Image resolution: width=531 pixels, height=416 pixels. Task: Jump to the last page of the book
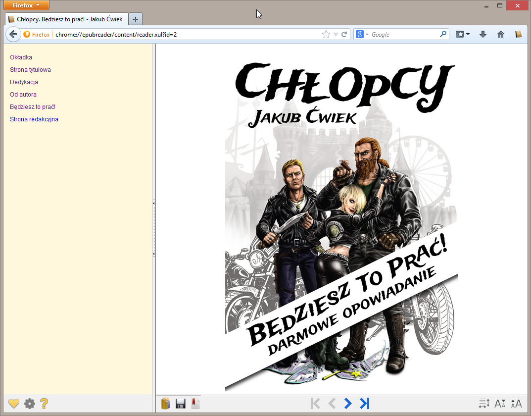point(365,403)
